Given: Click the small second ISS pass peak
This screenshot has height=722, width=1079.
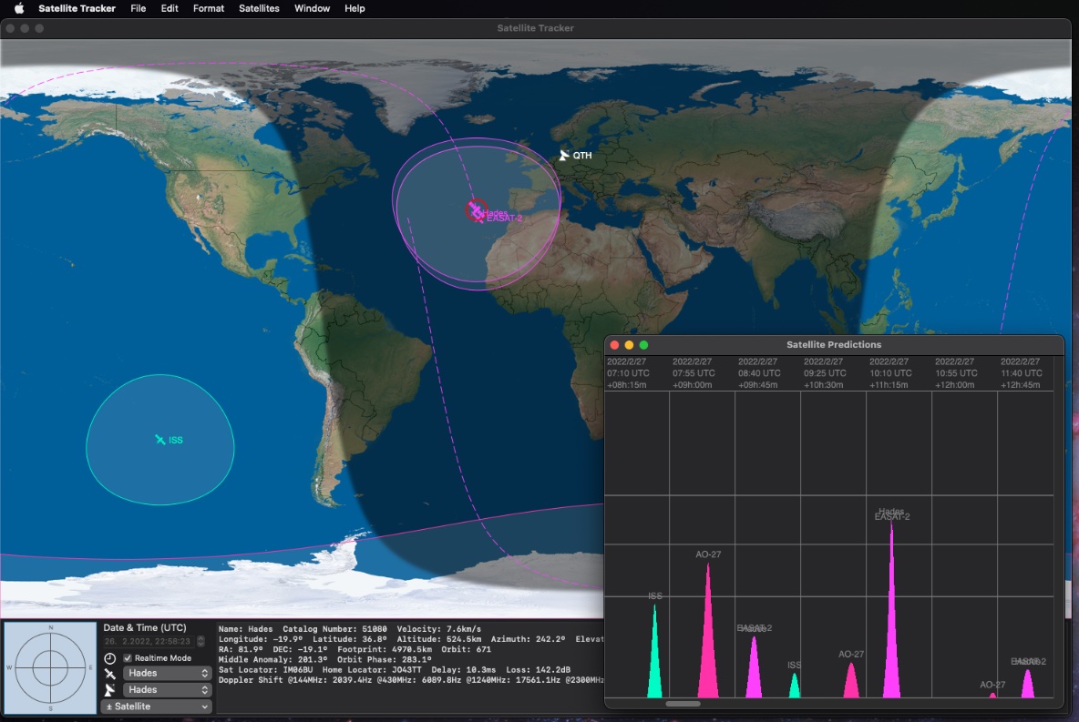Looking at the screenshot, I should [794, 686].
